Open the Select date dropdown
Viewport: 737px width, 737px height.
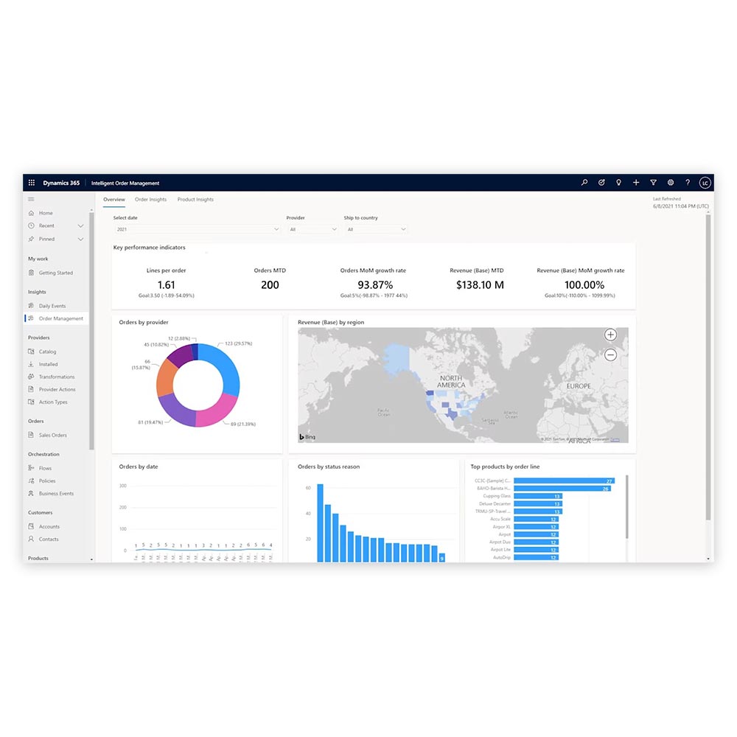click(x=196, y=229)
